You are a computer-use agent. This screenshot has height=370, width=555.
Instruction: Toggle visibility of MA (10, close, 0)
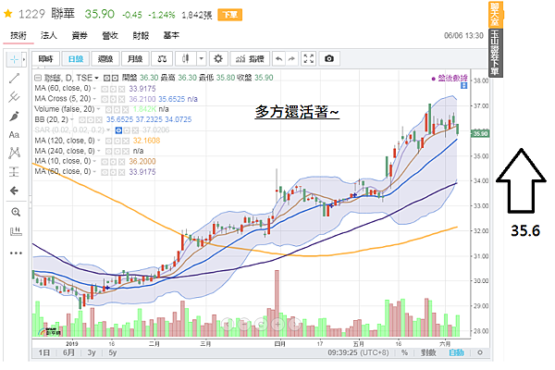pos(105,162)
